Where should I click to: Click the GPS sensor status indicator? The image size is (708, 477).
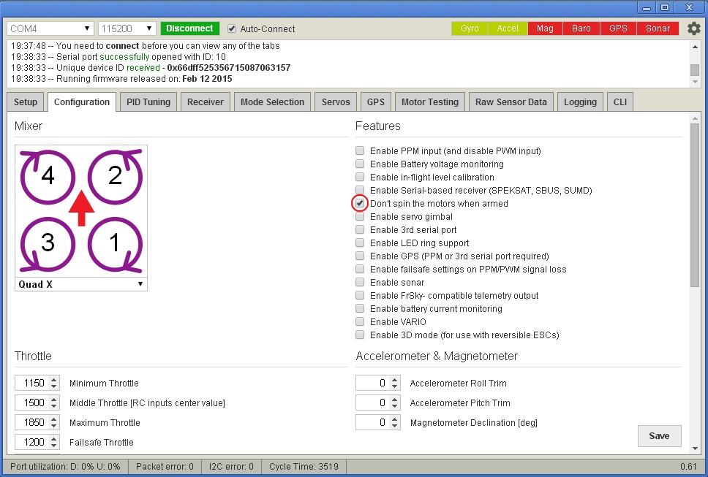[x=618, y=28]
